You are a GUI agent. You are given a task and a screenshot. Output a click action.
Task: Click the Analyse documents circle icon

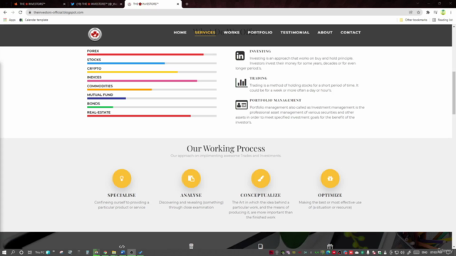(x=191, y=178)
